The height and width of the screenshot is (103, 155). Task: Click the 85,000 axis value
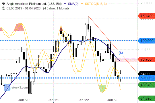pos(146,49)
